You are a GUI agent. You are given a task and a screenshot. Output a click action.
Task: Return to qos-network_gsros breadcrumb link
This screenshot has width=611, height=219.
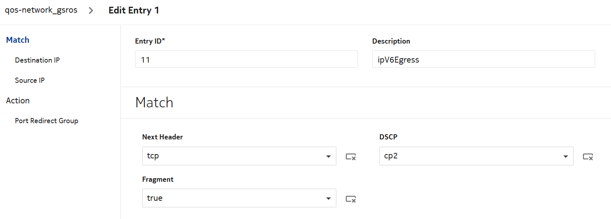click(41, 10)
